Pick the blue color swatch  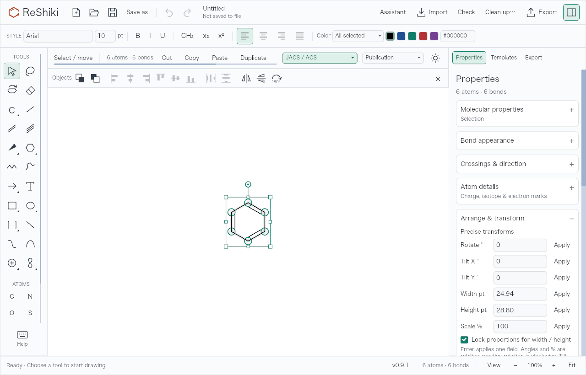click(401, 36)
